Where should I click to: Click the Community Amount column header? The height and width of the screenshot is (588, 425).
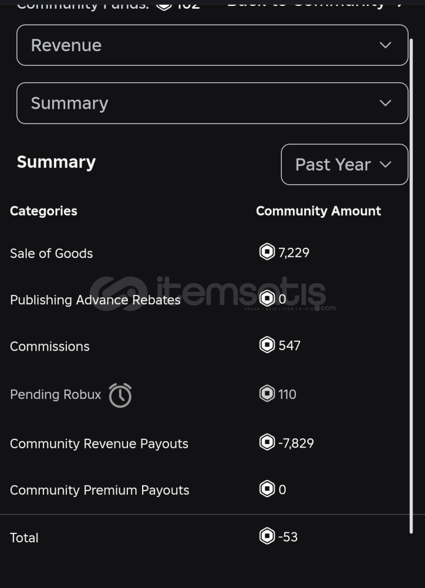[x=318, y=211]
